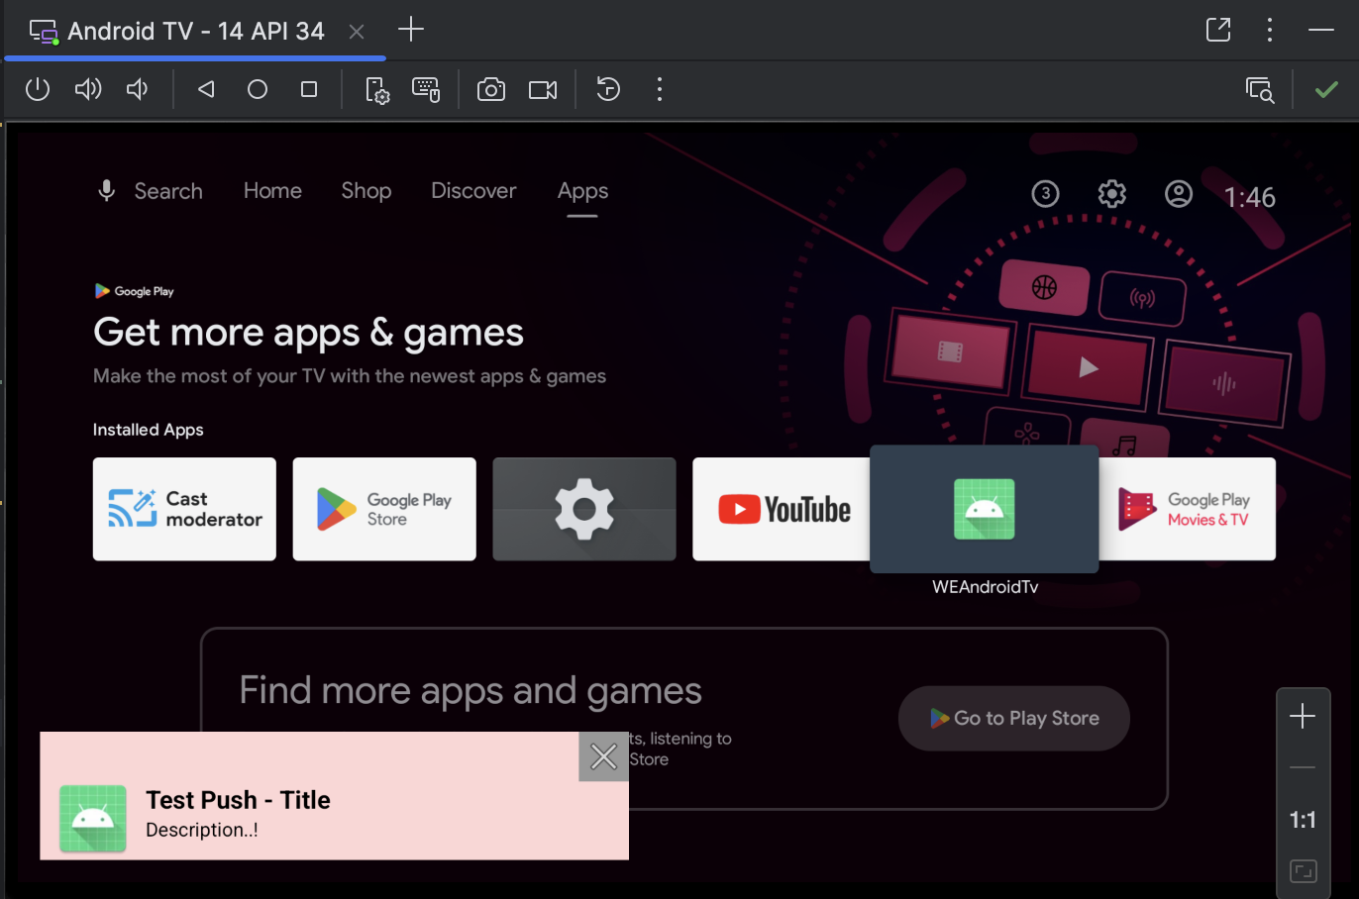Raise volume with the volume up icon
The width and height of the screenshot is (1359, 899).
point(88,90)
